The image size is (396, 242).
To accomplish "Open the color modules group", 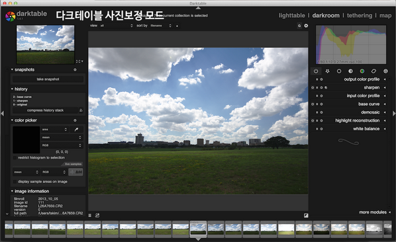I will 362,71.
